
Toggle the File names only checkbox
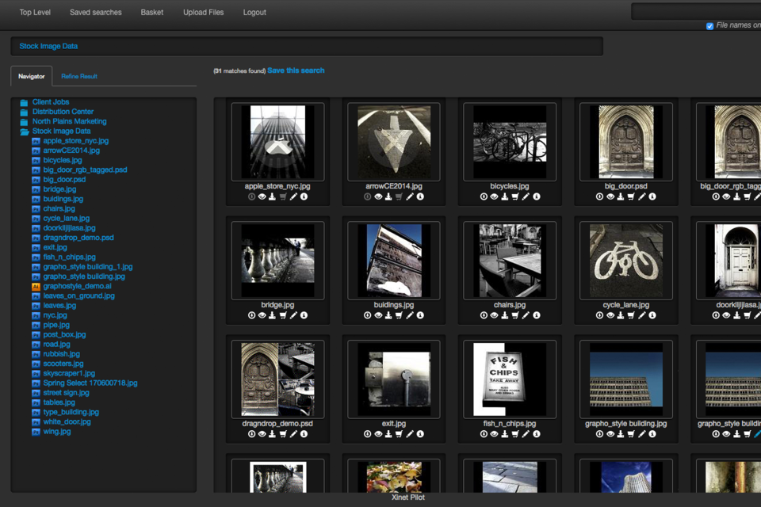click(709, 26)
